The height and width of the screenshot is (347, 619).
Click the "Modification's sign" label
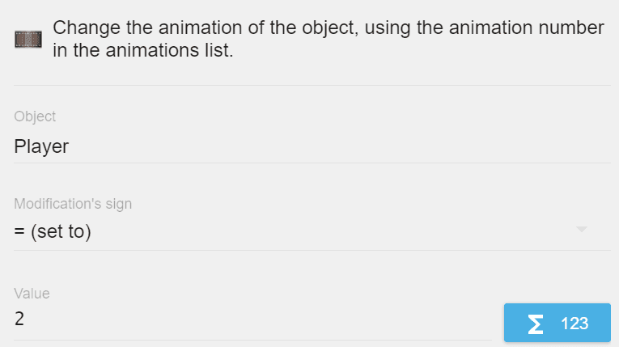(x=73, y=204)
